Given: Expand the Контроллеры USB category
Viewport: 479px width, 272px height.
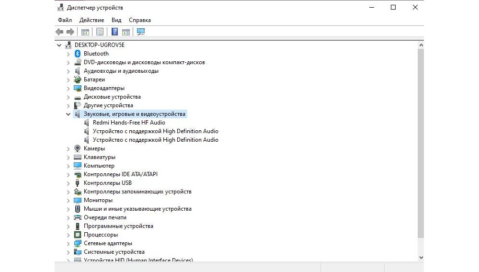Looking at the screenshot, I should (68, 183).
